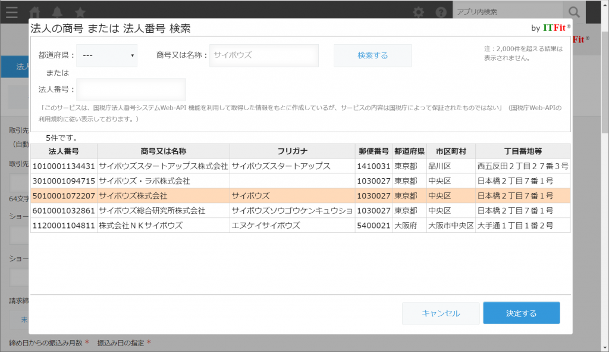The image size is (609, 352).
Task: Select row サイボウズスタートアップス株式会社
Action: (300, 166)
